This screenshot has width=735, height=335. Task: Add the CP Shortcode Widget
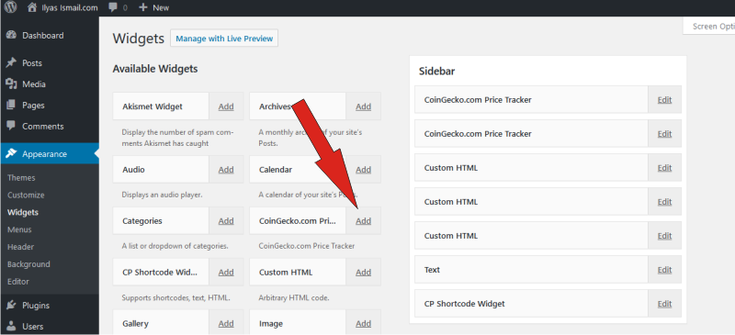(226, 273)
